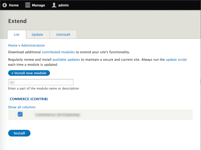Uncheck the Commerce module checkbox
201x150 pixels.
coord(20,114)
